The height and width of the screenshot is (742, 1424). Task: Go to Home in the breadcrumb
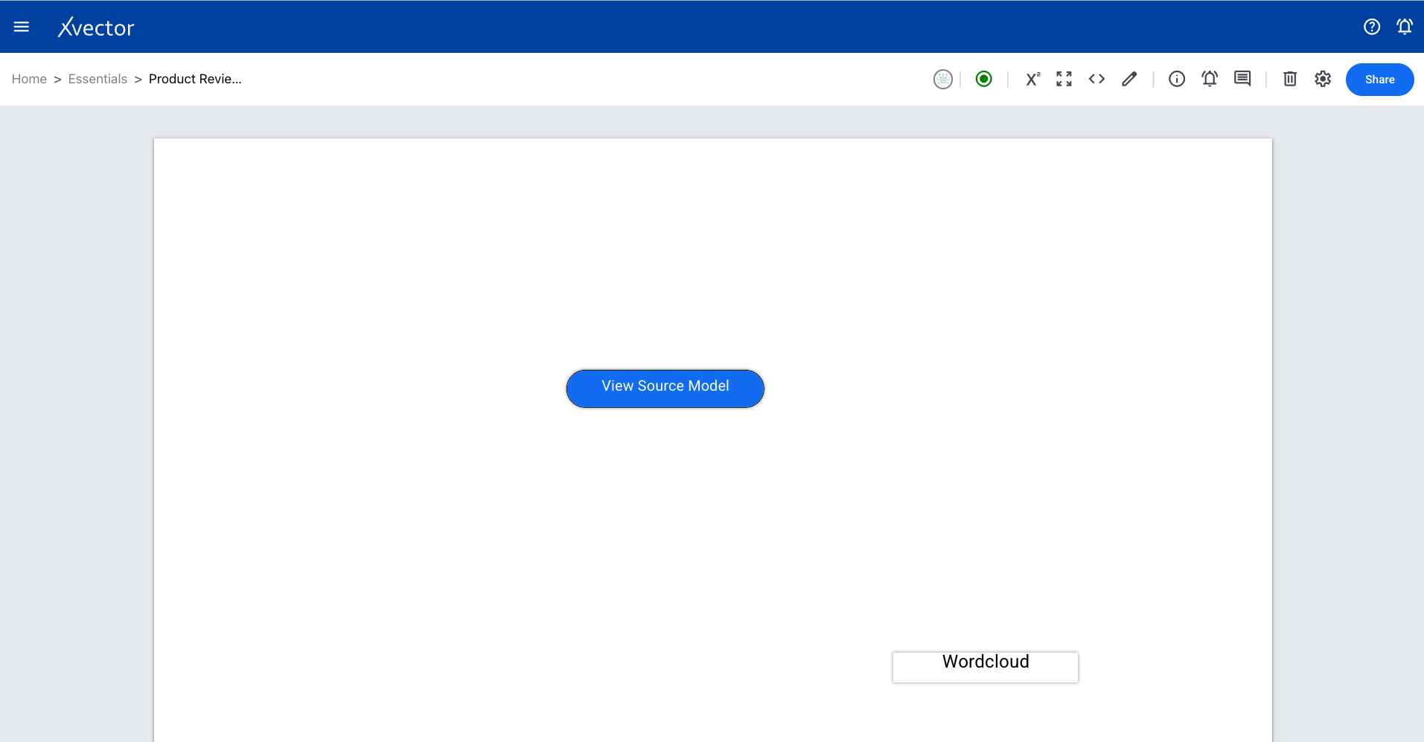pyautogui.click(x=29, y=79)
